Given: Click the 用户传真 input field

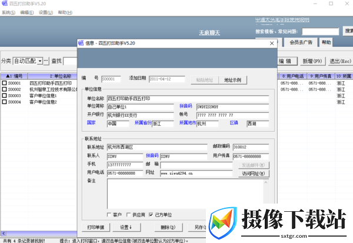Looking at the screenshot, I should (x=251, y=157).
